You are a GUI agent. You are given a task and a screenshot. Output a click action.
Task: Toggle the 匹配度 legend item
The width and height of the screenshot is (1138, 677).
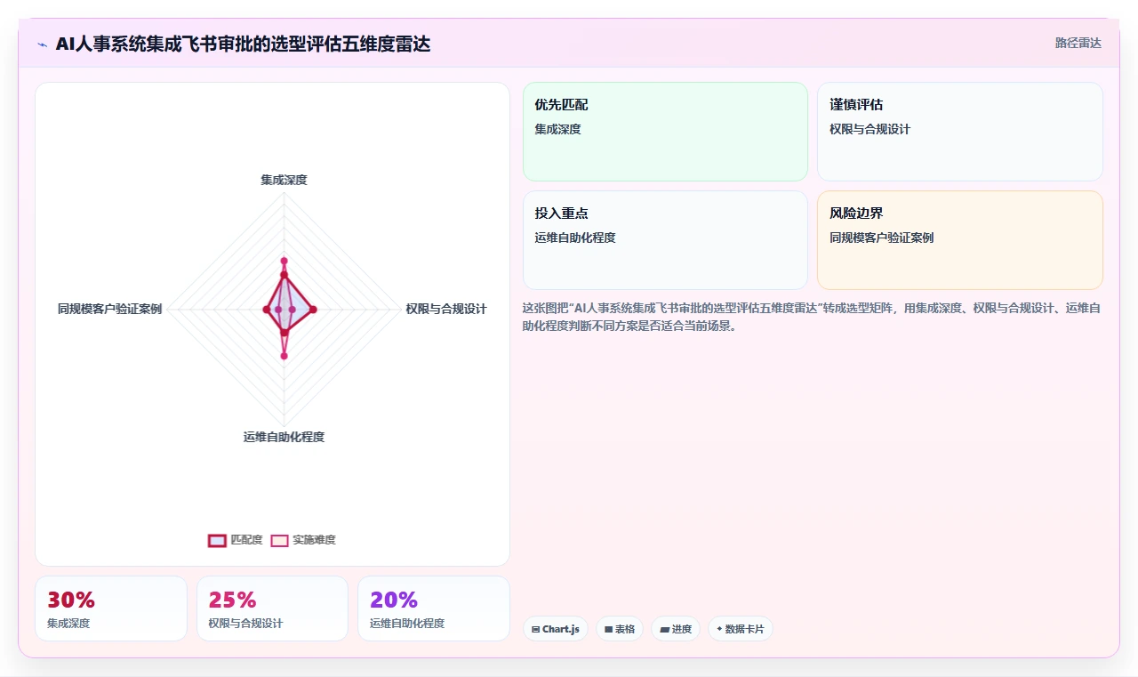(236, 540)
